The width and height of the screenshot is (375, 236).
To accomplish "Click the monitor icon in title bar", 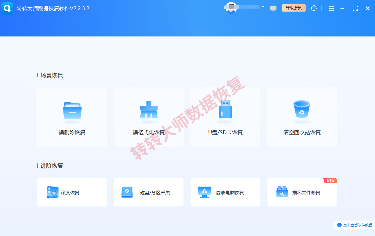I will coord(273,8).
